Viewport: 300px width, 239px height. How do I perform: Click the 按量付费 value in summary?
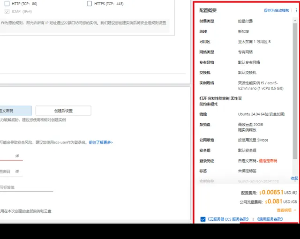(x=245, y=21)
